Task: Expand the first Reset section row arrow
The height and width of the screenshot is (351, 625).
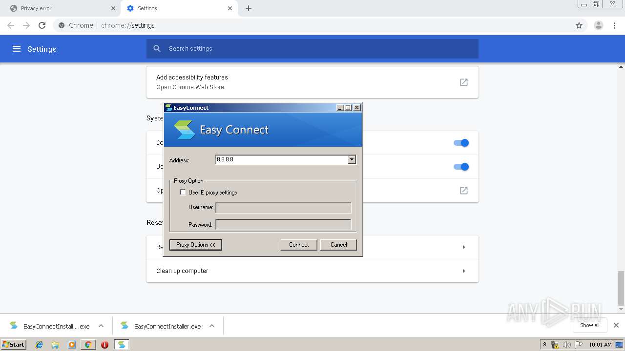Action: [x=464, y=247]
